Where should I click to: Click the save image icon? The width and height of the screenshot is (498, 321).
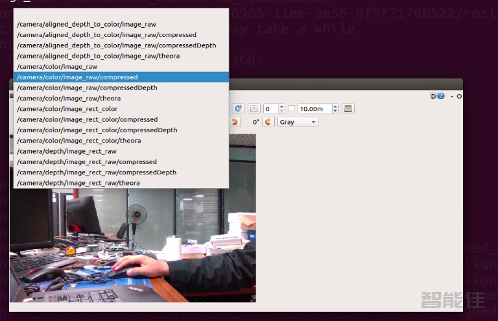(348, 108)
